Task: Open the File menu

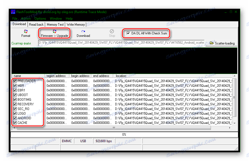Action: click(15, 19)
